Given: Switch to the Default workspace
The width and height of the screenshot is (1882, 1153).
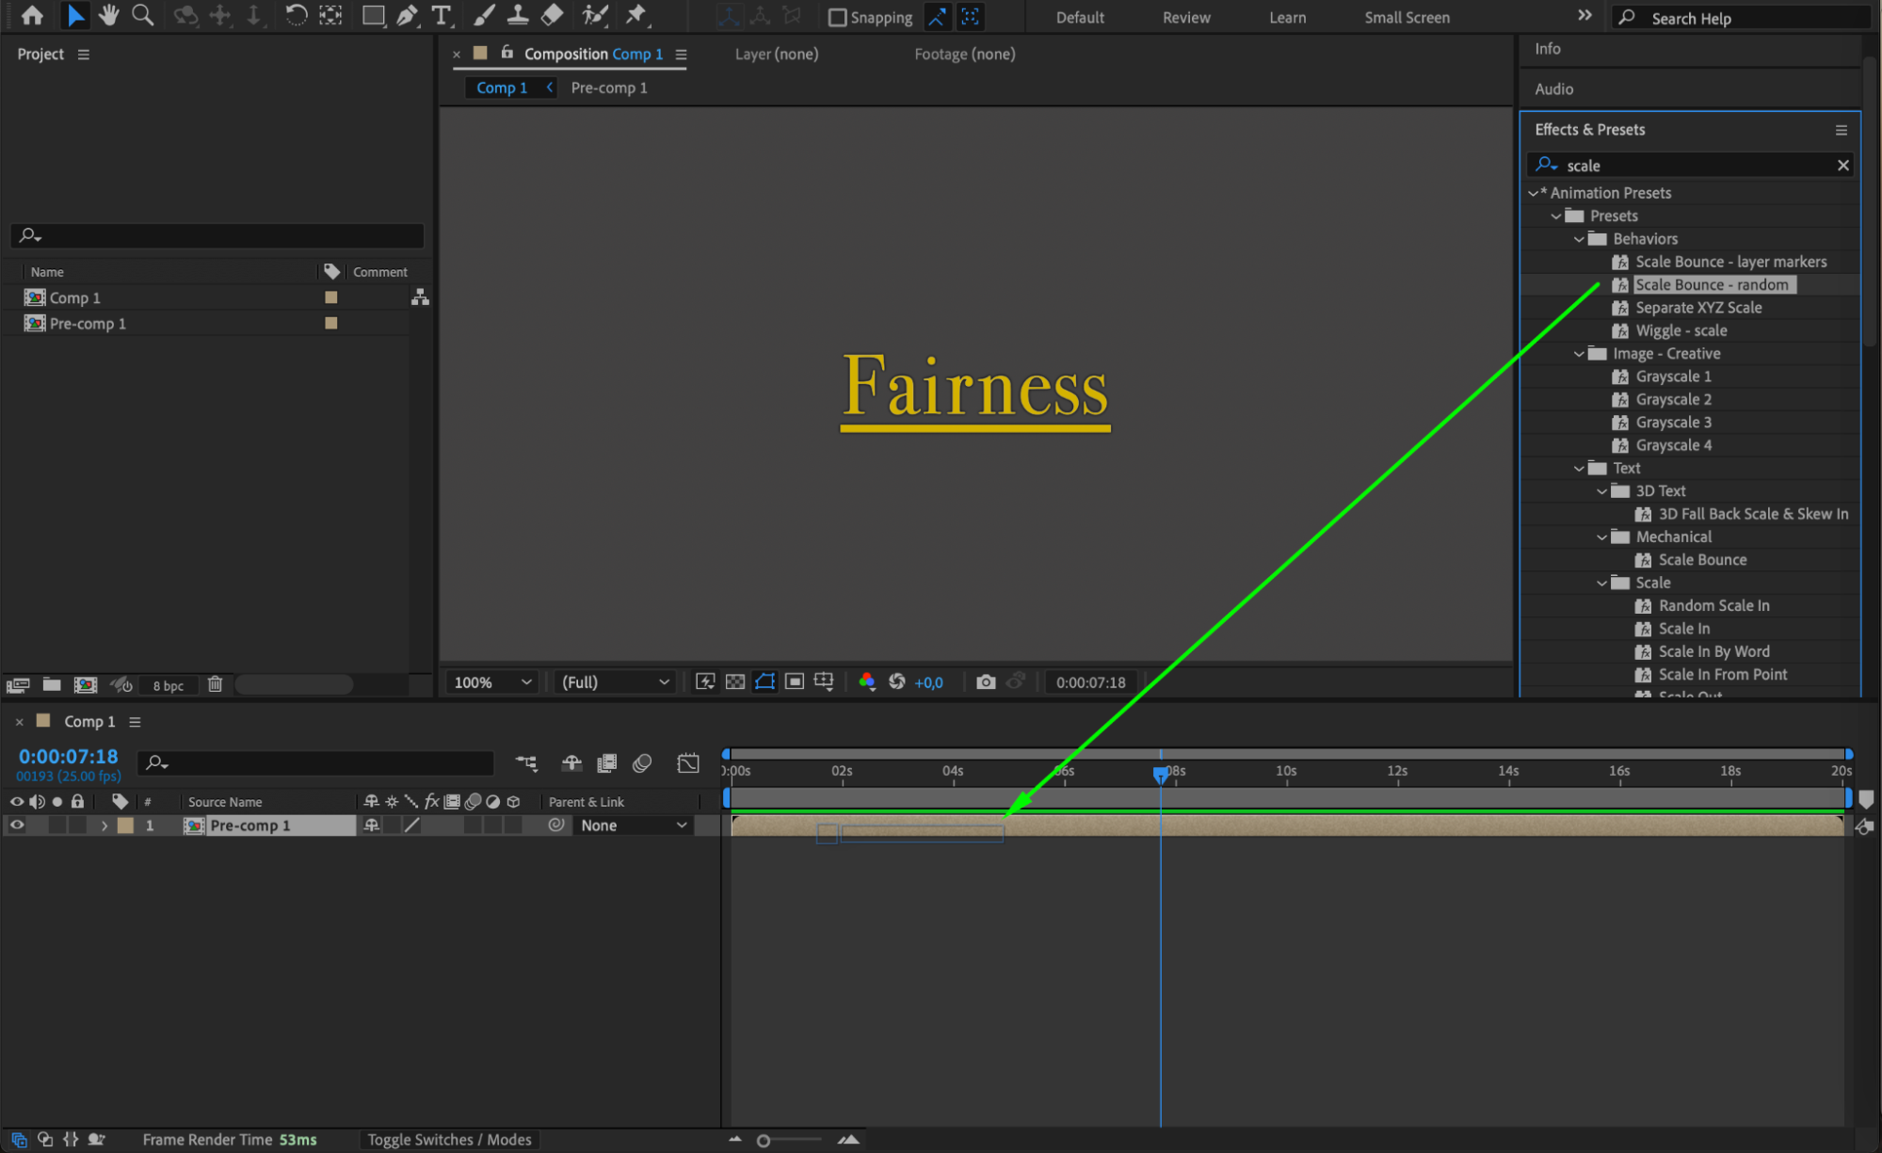Looking at the screenshot, I should 1080,17.
